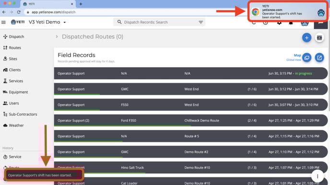This screenshot has height=185, width=330.
Task: Click the paw icon in Chrome notification
Action: coord(321,13)
